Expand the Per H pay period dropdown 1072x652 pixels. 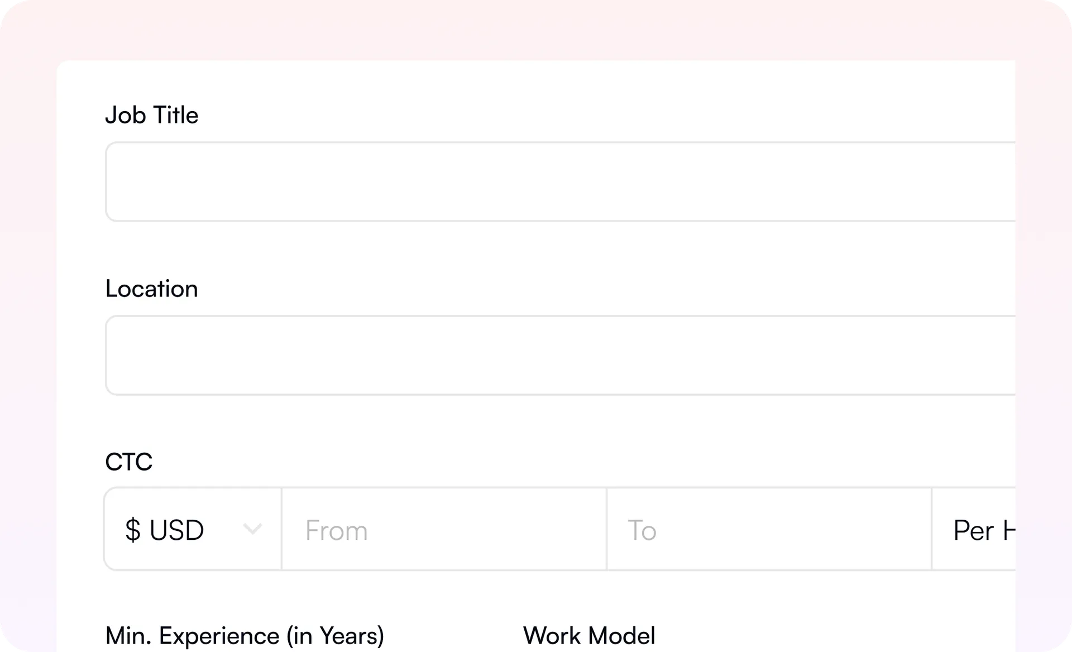tap(974, 529)
